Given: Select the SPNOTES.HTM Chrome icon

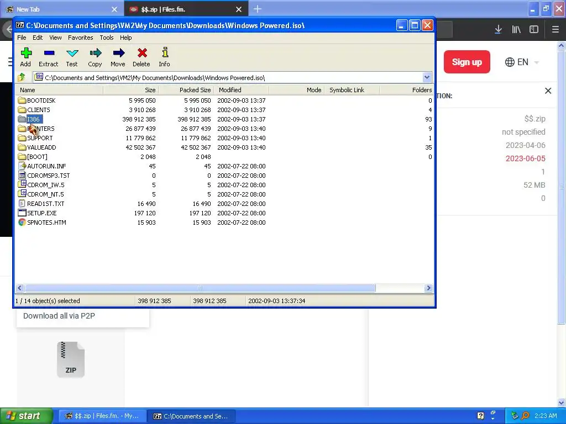Looking at the screenshot, I should pyautogui.click(x=22, y=222).
